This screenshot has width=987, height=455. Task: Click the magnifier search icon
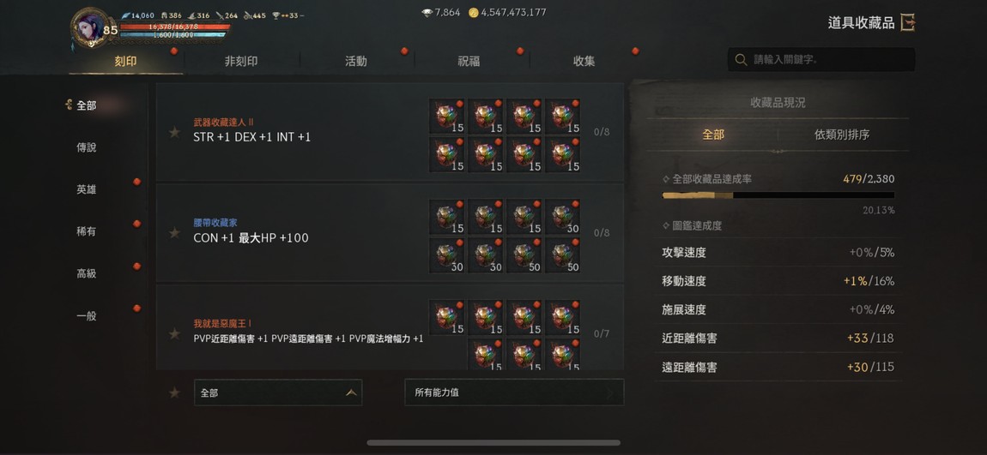(x=742, y=60)
